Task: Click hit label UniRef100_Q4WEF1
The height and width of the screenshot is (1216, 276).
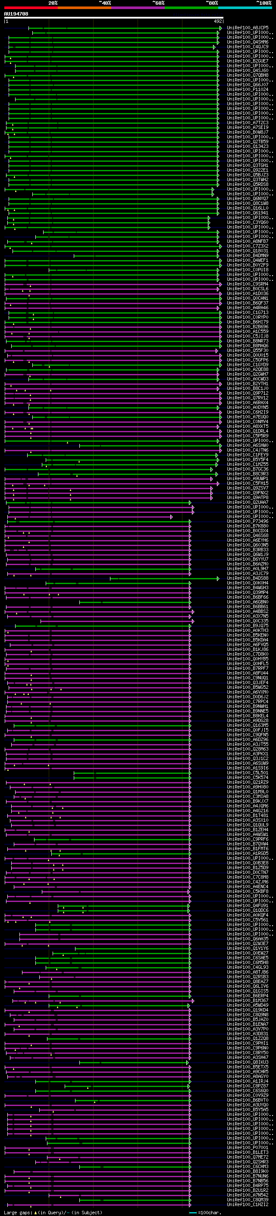Action: 248,261
